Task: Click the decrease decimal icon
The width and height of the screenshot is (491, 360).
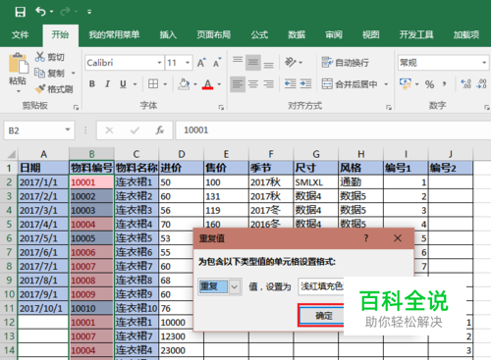Action: coord(481,84)
